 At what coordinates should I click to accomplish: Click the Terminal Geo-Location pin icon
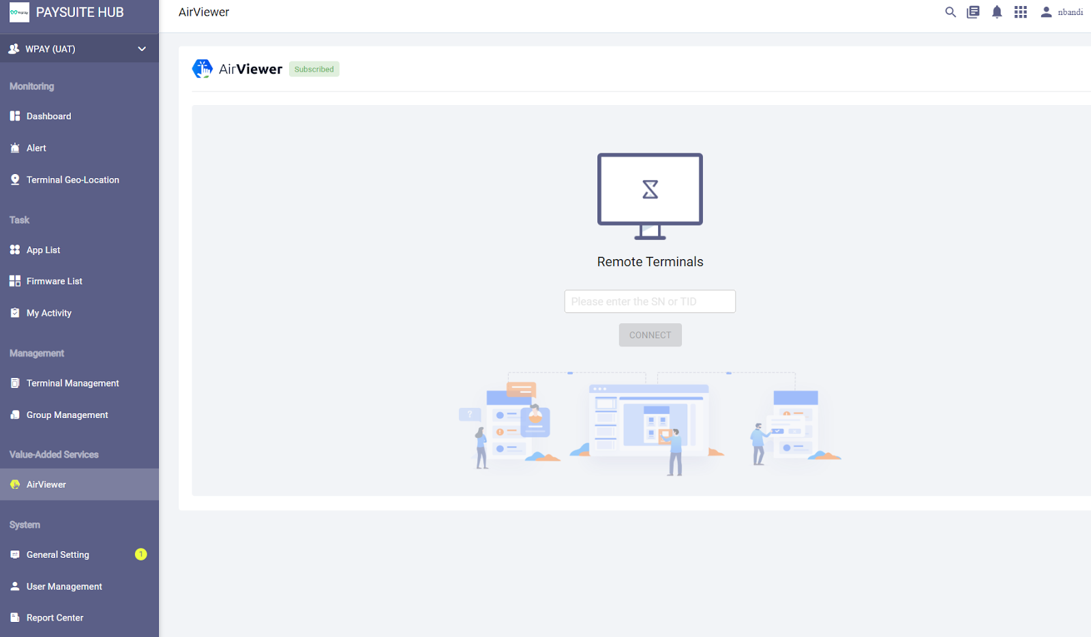(15, 179)
